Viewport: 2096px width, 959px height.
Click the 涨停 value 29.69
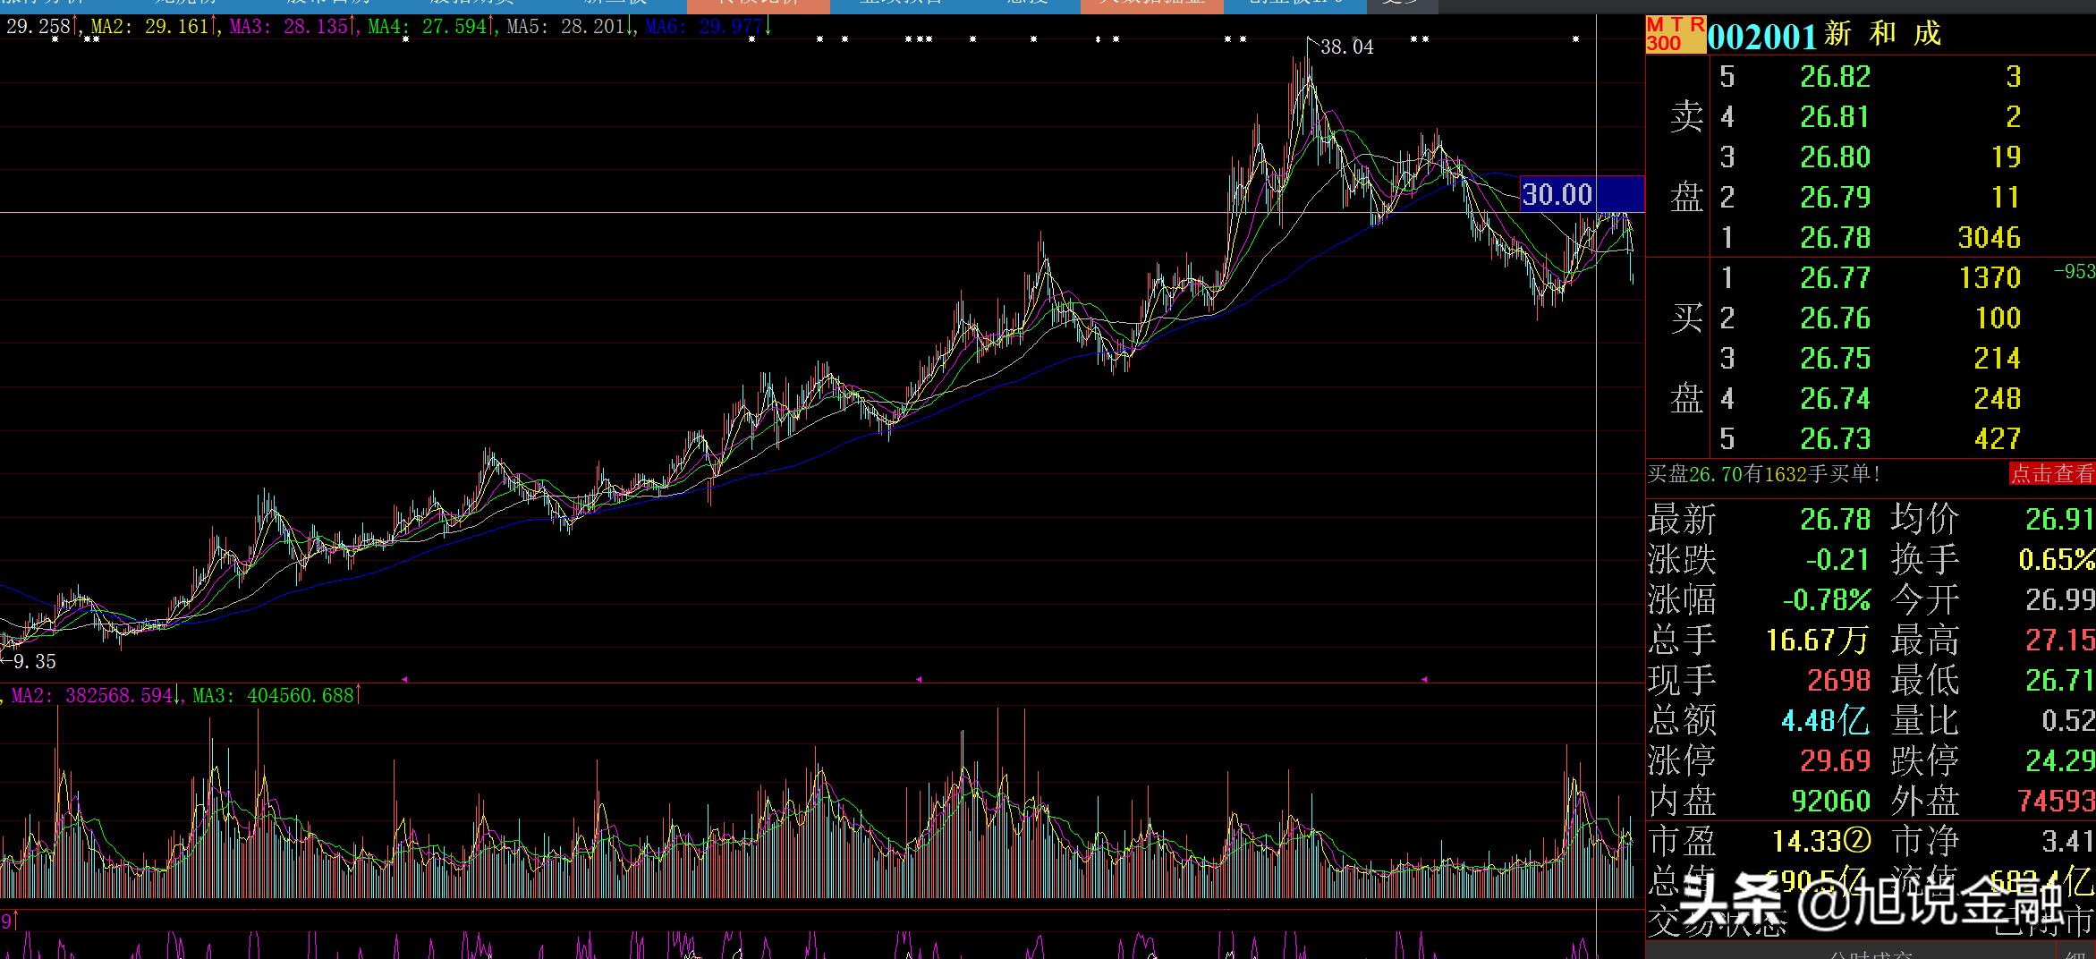pos(1836,761)
